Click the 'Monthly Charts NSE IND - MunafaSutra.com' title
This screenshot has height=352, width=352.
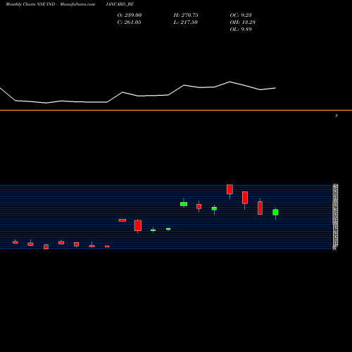[51, 4]
